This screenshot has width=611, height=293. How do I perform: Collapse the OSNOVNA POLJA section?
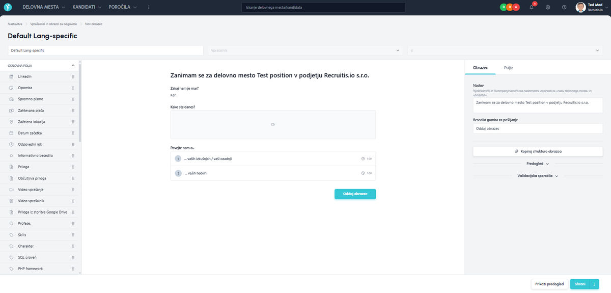[73, 65]
